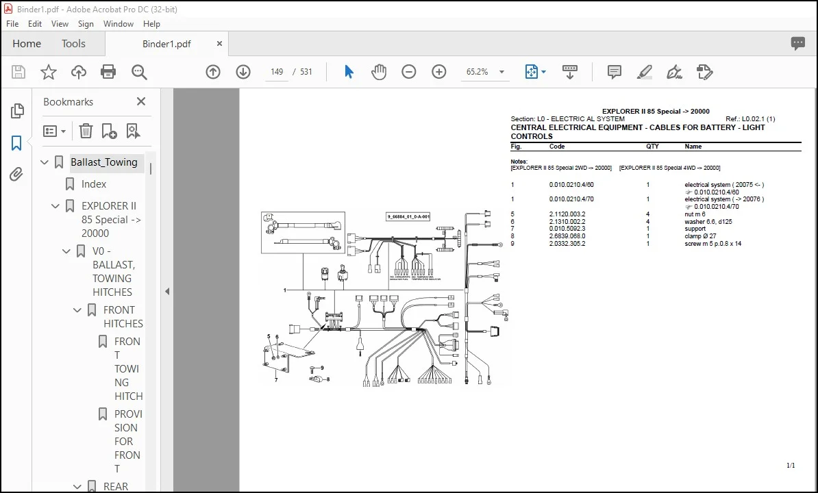
Task: Zoom out with the minus button
Action: tap(408, 72)
